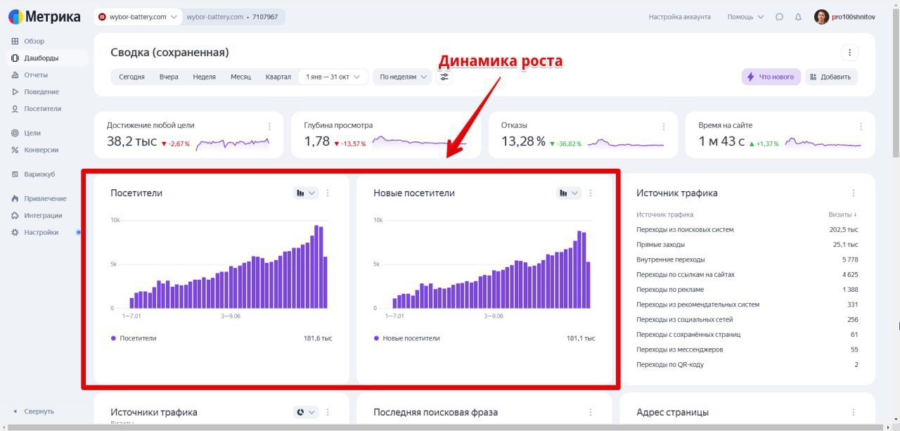
Task: Click Внутренние переходы row
Action: pos(747,259)
